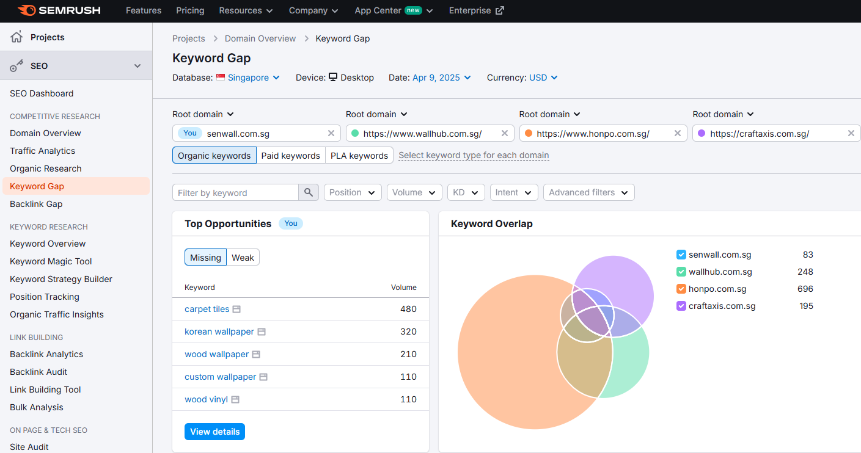
Task: Click the search magnifier button beside keyword filter
Action: click(309, 192)
